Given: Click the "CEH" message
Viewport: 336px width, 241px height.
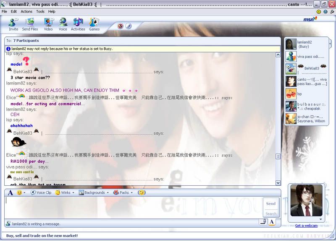Looking at the screenshot, I should (15, 114).
